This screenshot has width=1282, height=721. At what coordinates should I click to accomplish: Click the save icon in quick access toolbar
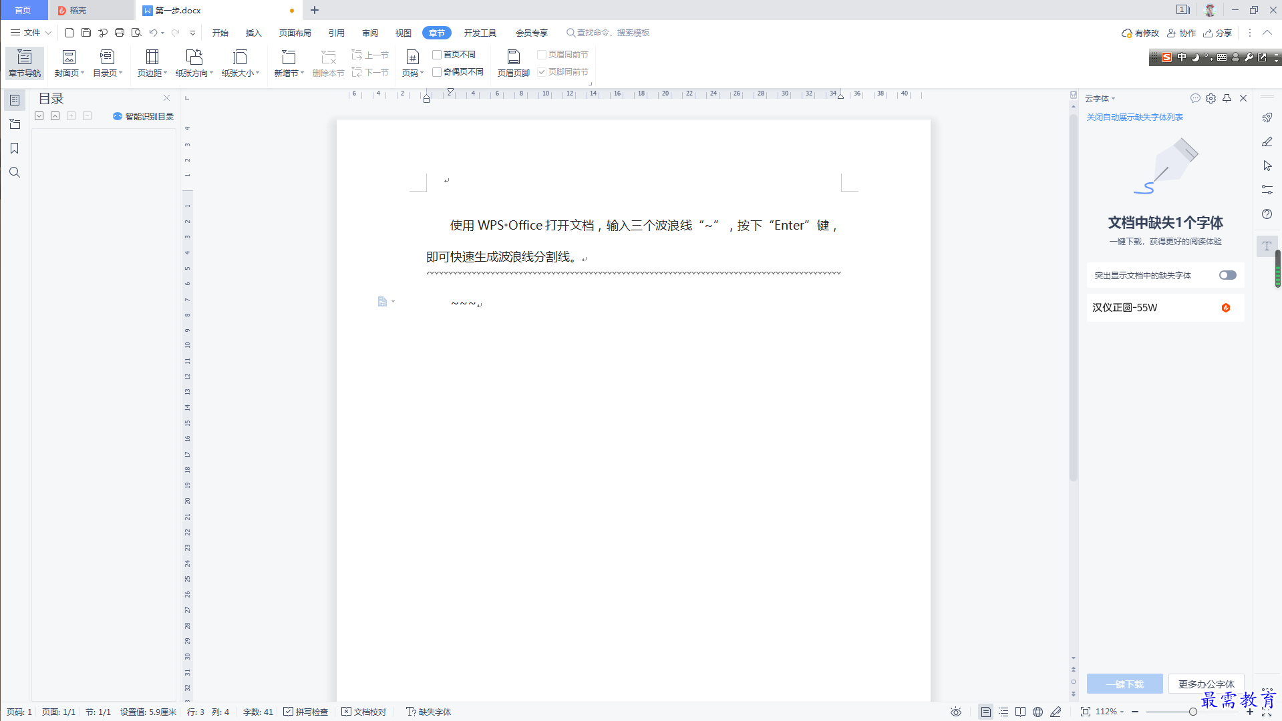[86, 33]
